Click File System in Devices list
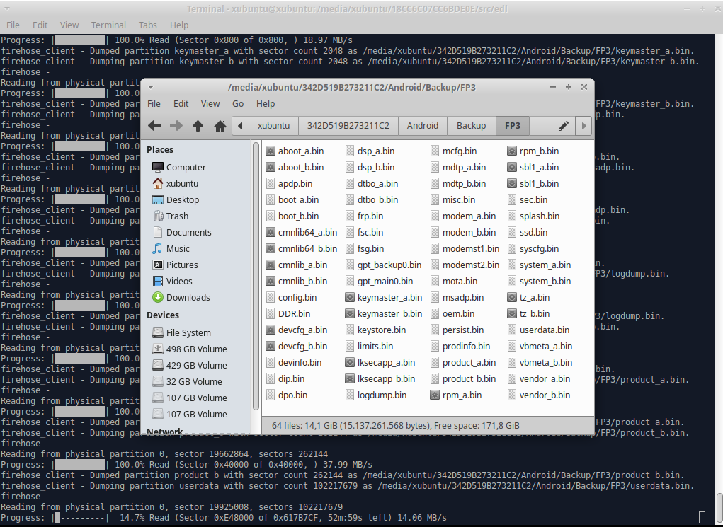The height and width of the screenshot is (527, 723). tap(188, 332)
